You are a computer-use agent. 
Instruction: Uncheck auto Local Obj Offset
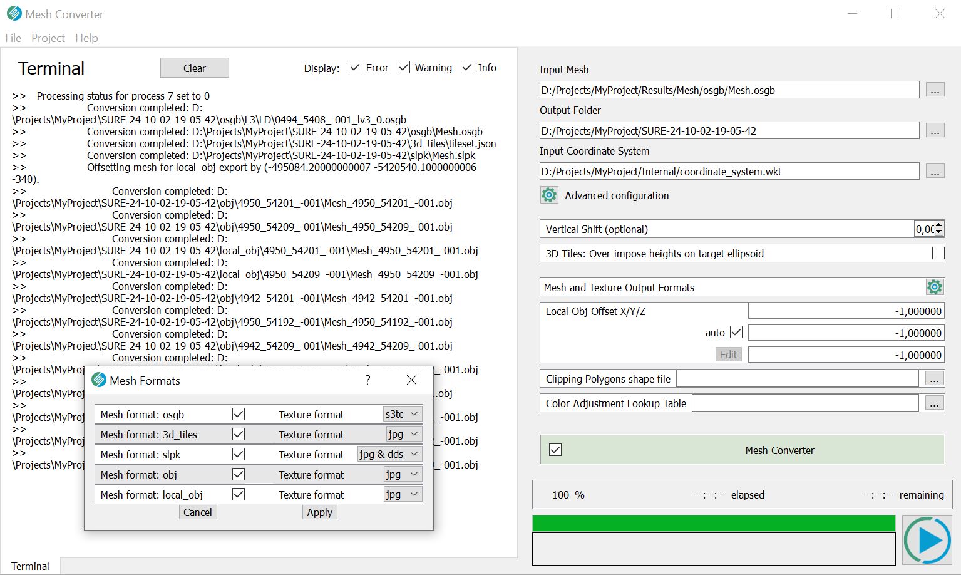[736, 332]
